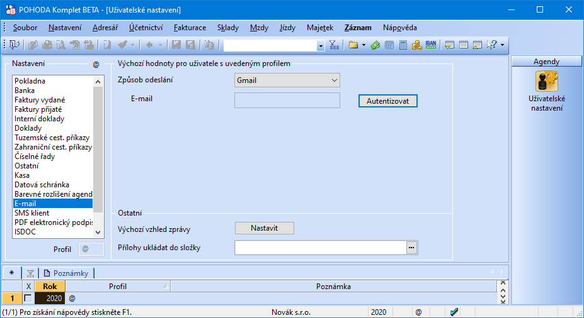
Task: Click the help pointer question-mark toolbar icon
Action: pyautogui.click(x=491, y=45)
